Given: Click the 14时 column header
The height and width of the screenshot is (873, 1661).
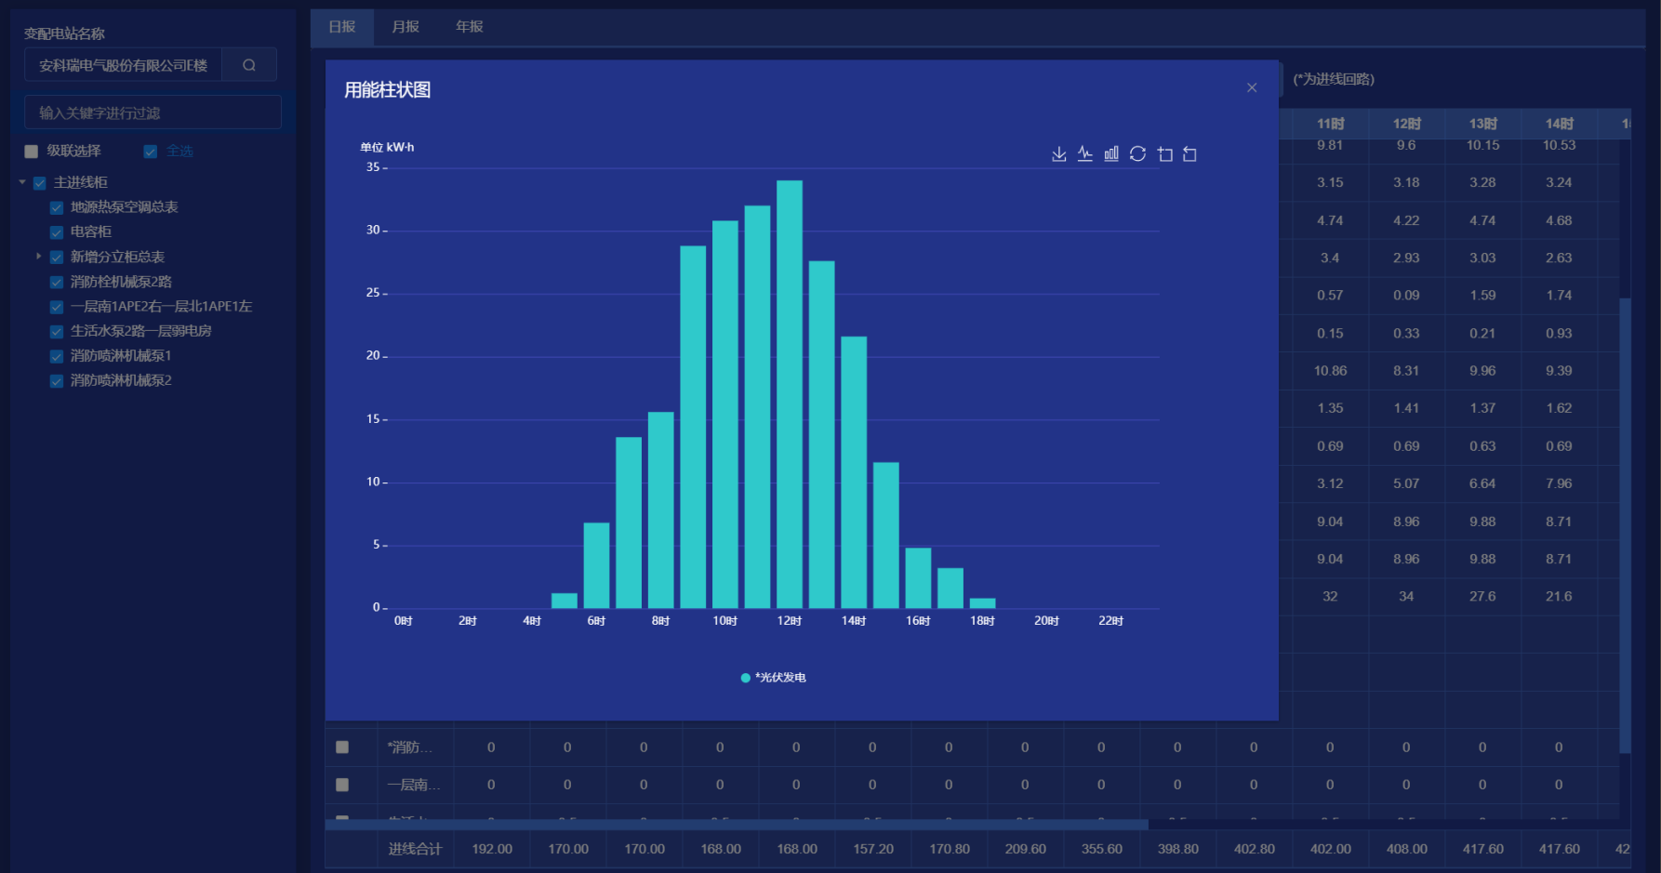Looking at the screenshot, I should [1559, 124].
